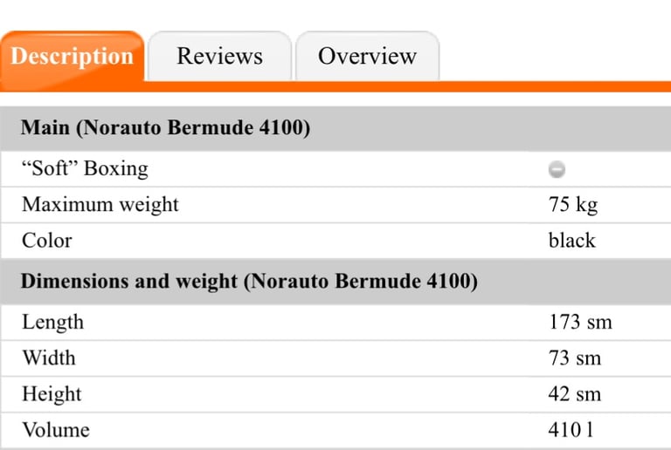This screenshot has width=671, height=450.
Task: Select the Color row label
Action: coord(47,241)
